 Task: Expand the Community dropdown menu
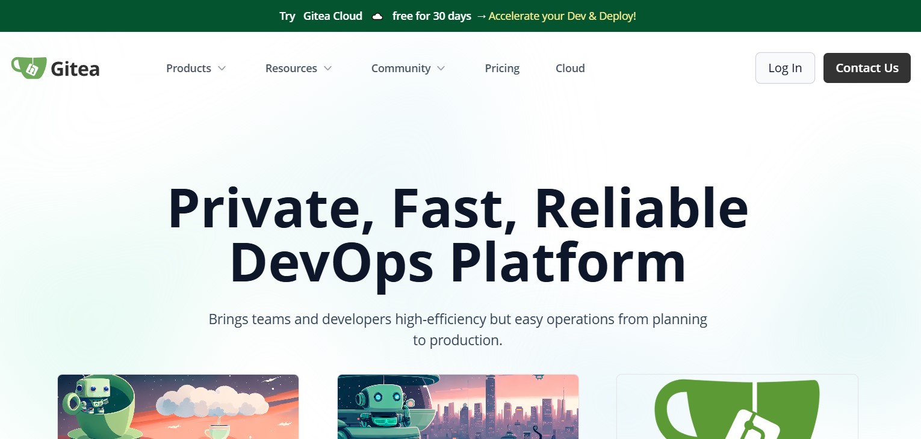click(x=401, y=69)
